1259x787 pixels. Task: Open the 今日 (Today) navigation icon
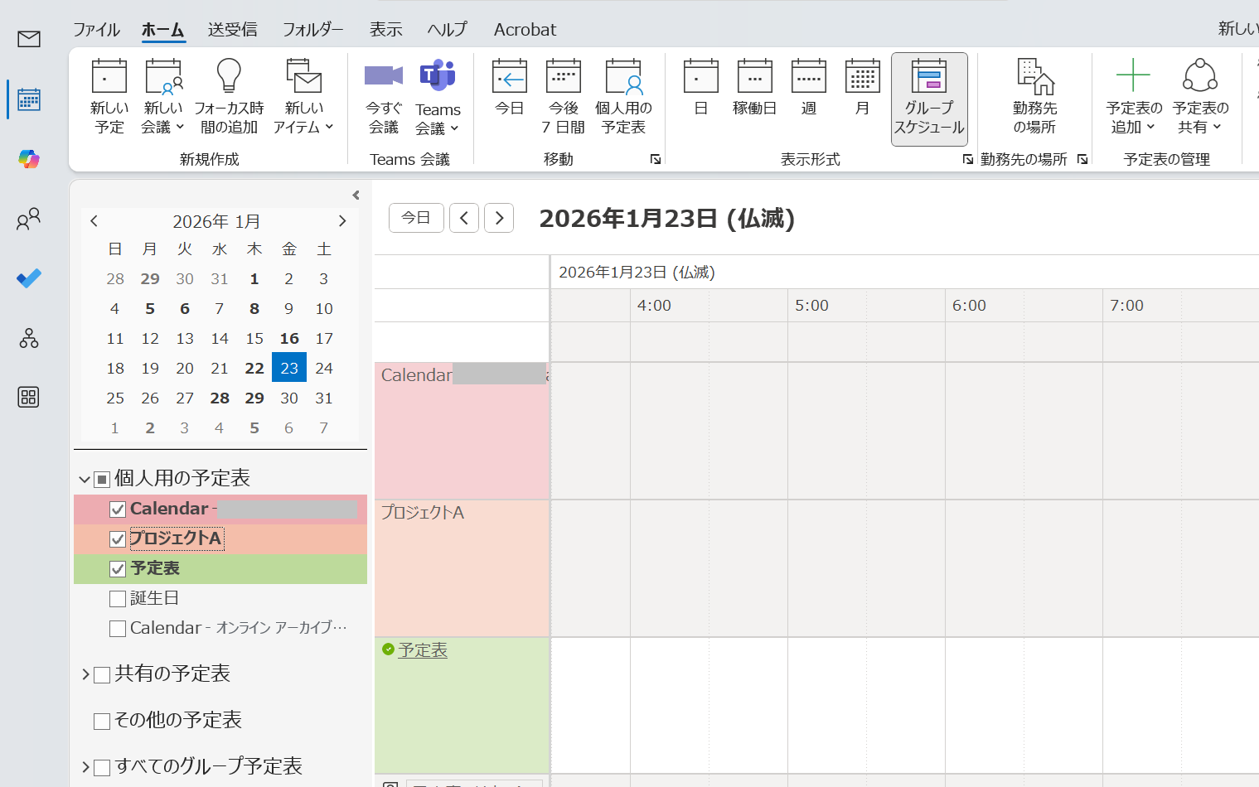(509, 93)
